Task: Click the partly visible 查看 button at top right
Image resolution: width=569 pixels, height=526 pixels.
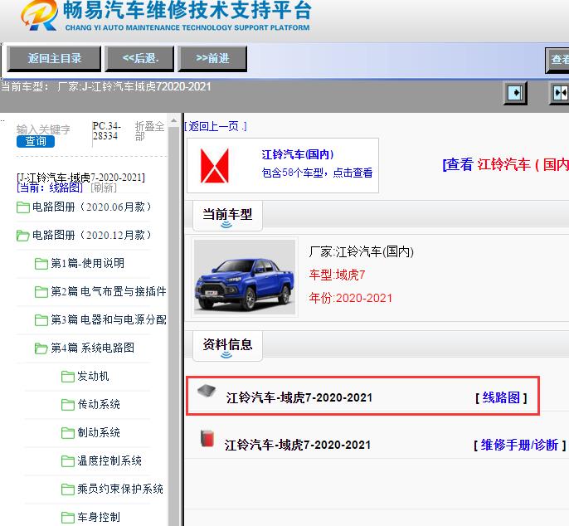Action: click(557, 60)
